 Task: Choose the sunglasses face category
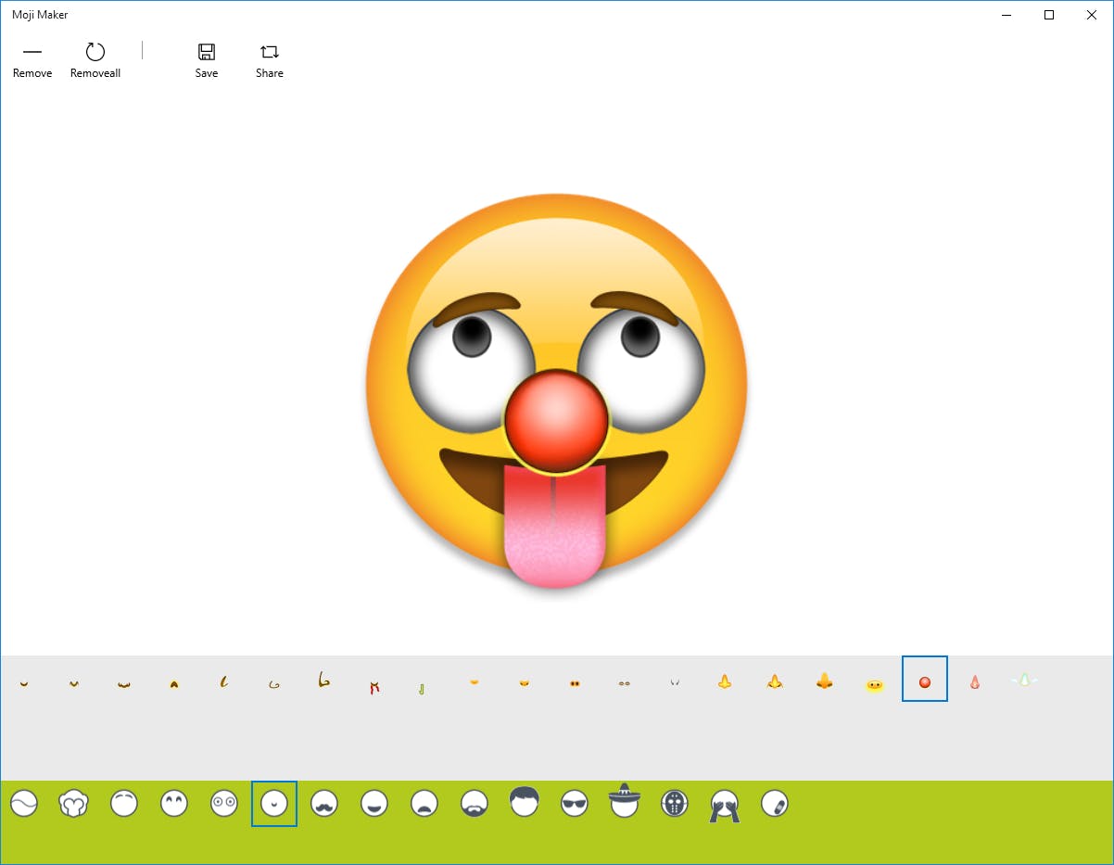pos(575,803)
